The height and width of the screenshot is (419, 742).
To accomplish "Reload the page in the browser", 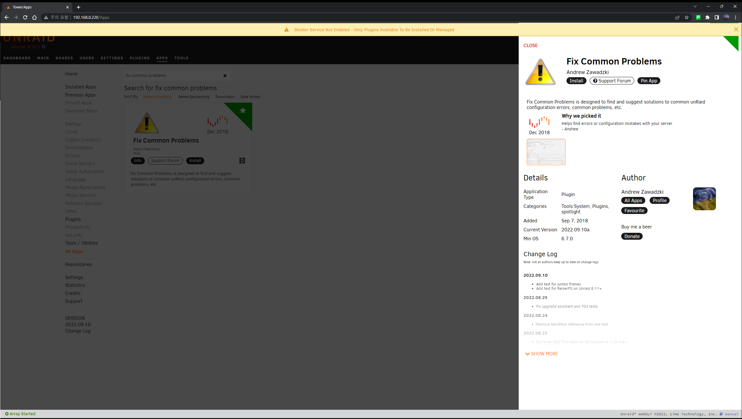I will click(x=25, y=17).
